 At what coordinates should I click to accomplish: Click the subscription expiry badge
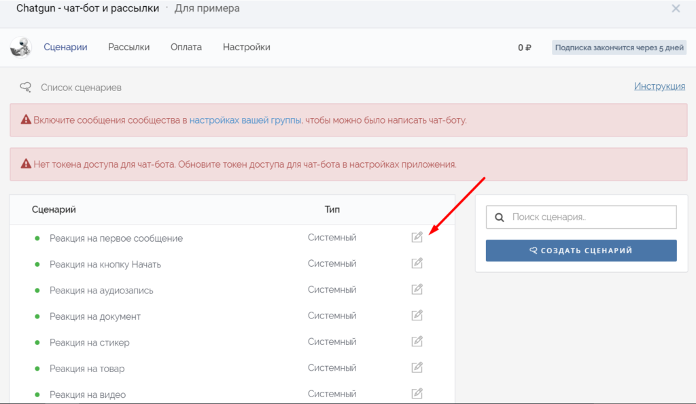[619, 48]
